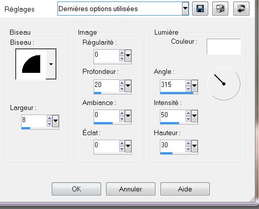Decrease Hauteur value with down arrow
The image size is (259, 209).
click(188, 149)
